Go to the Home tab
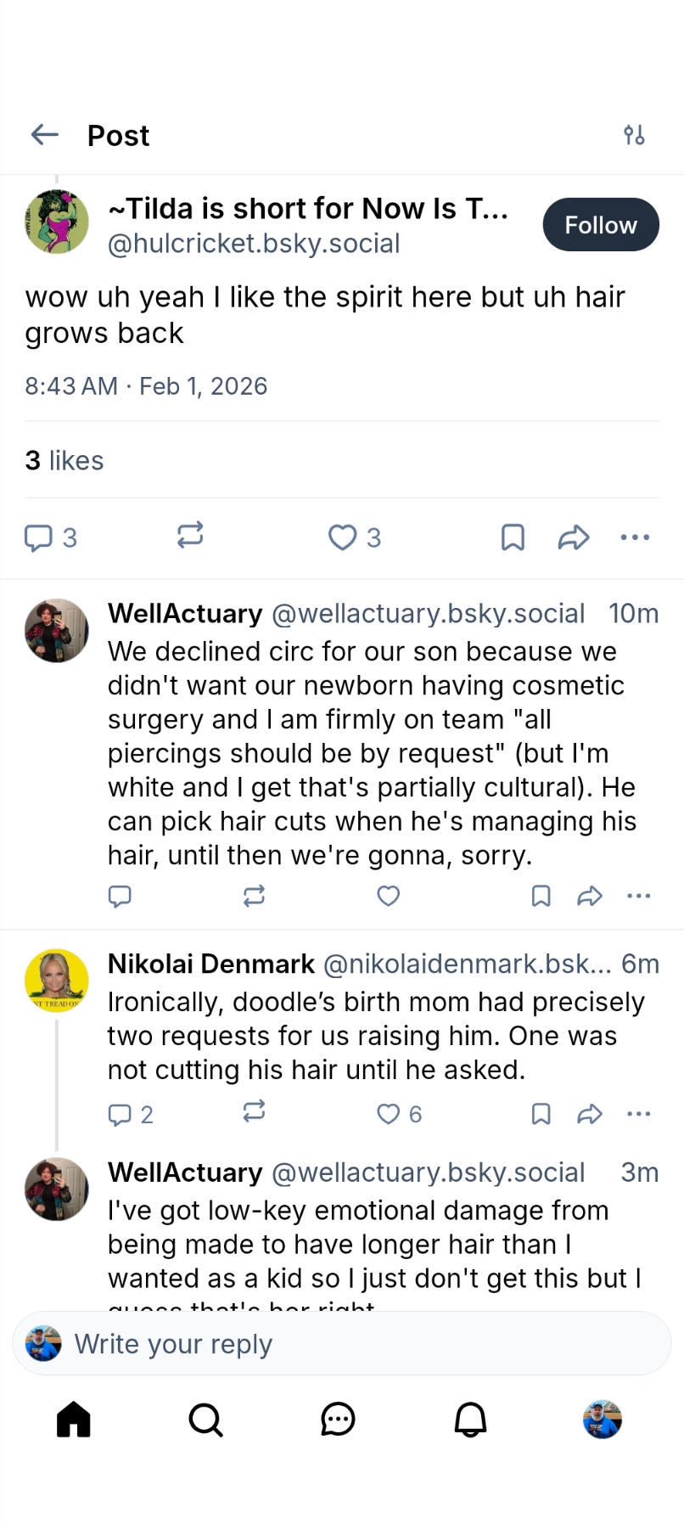 (74, 1419)
